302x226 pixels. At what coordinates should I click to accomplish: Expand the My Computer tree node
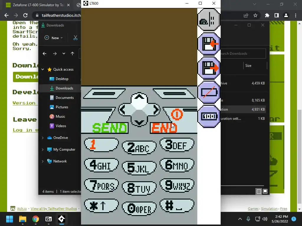pyautogui.click(x=43, y=149)
